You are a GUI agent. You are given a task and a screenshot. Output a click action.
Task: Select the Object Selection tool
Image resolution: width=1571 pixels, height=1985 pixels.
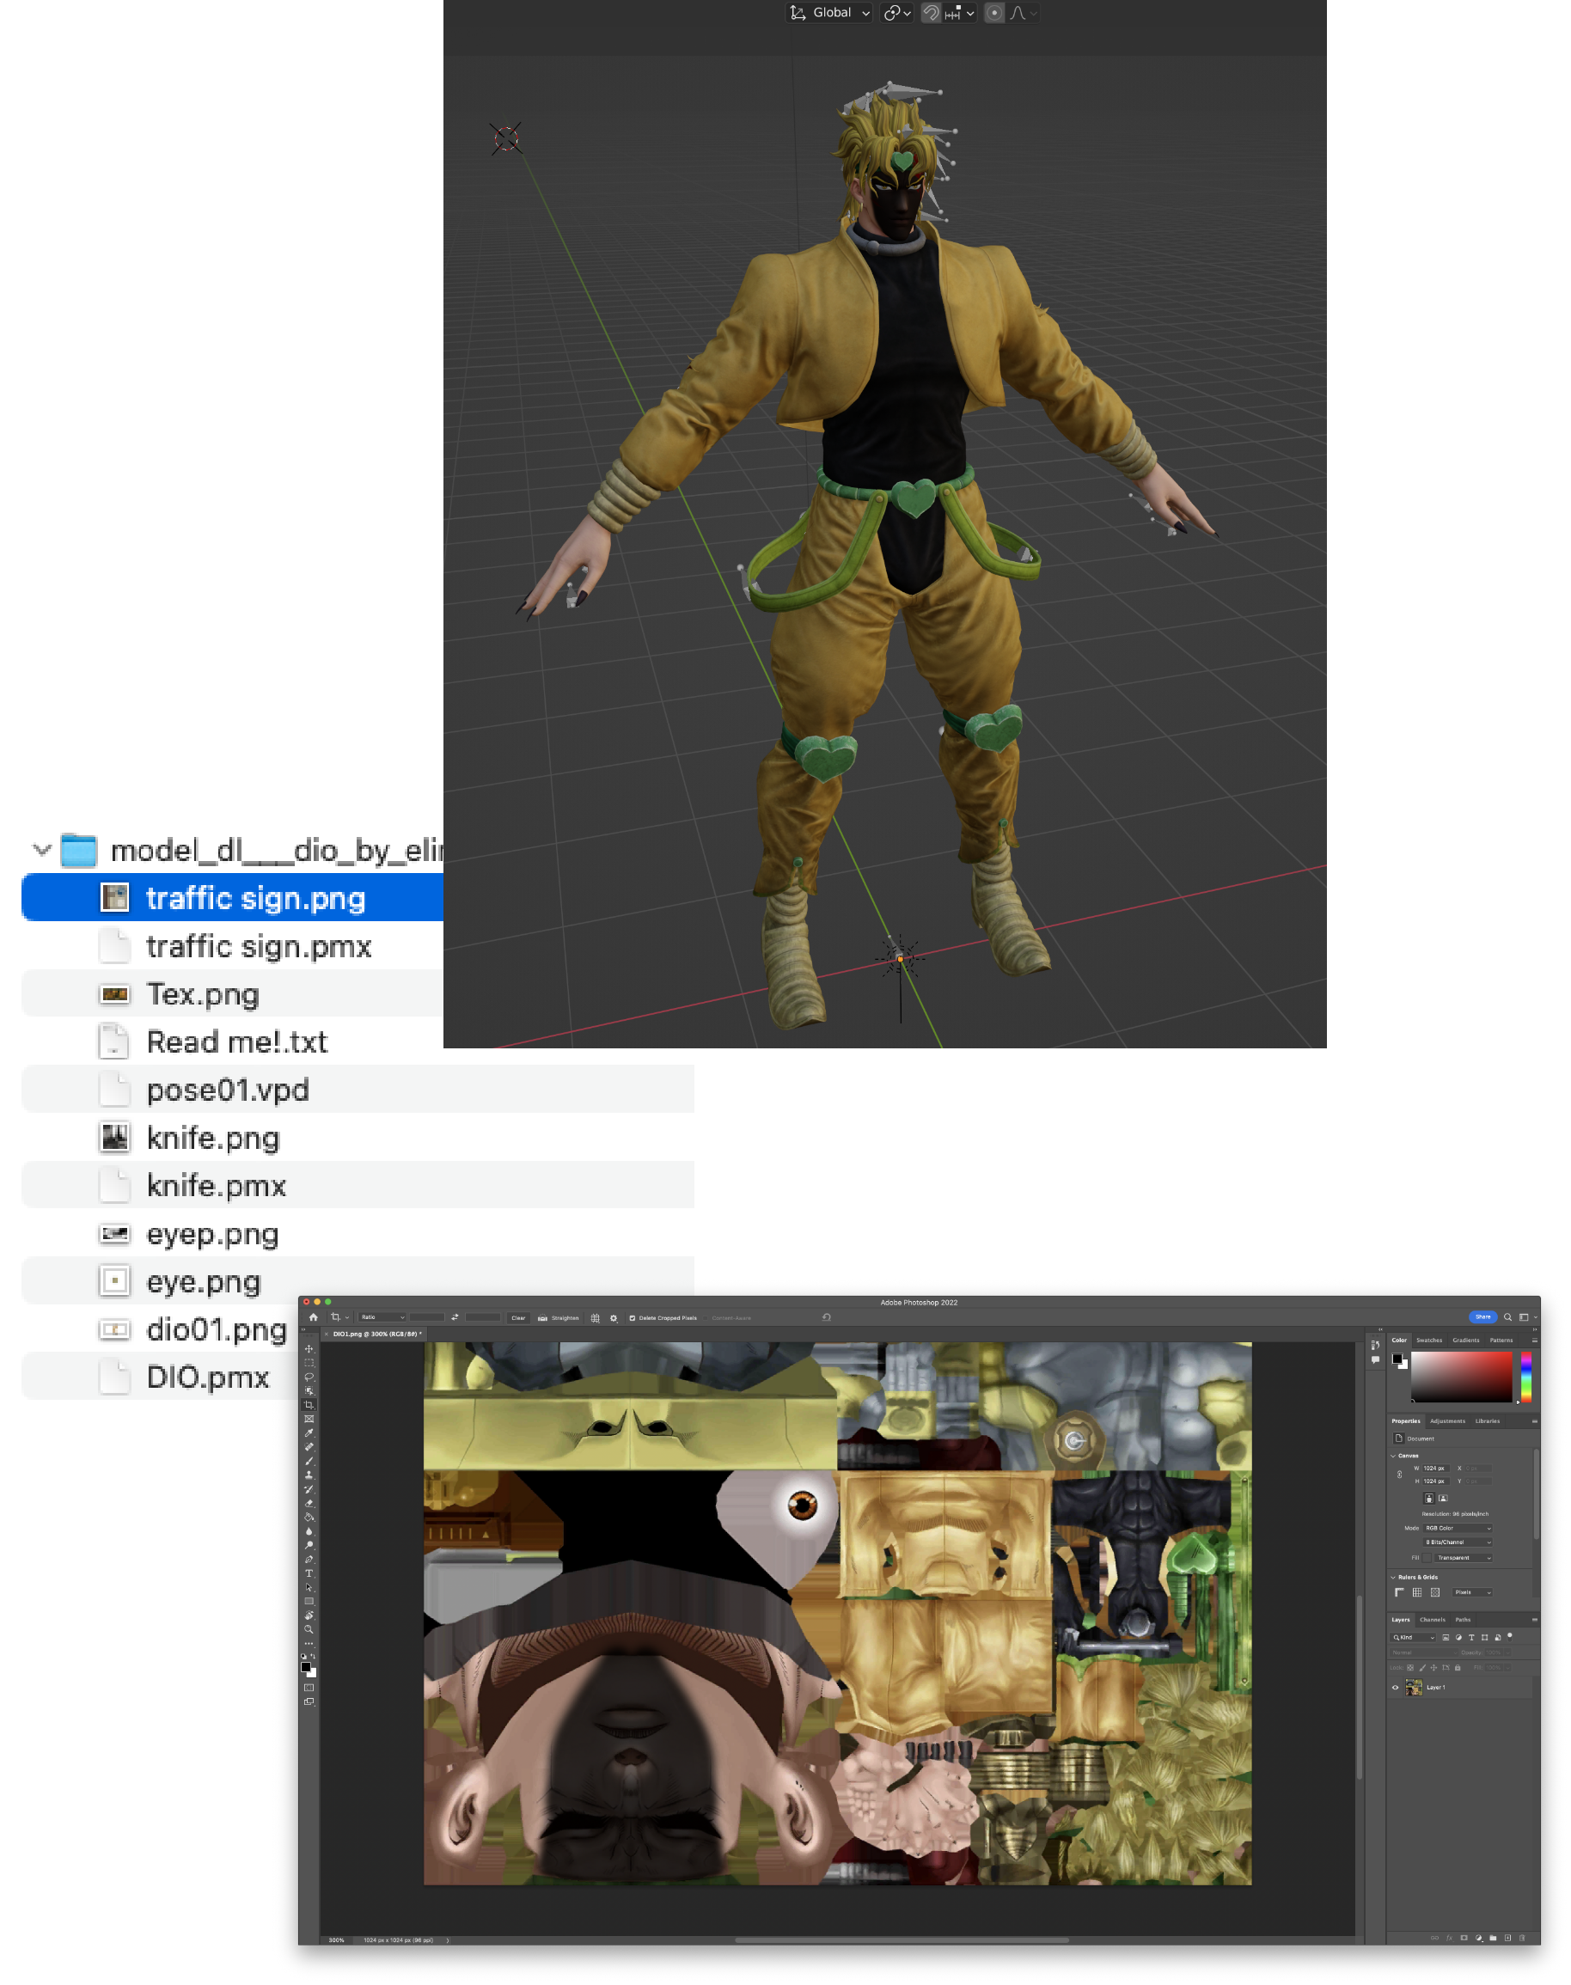pos(310,1390)
